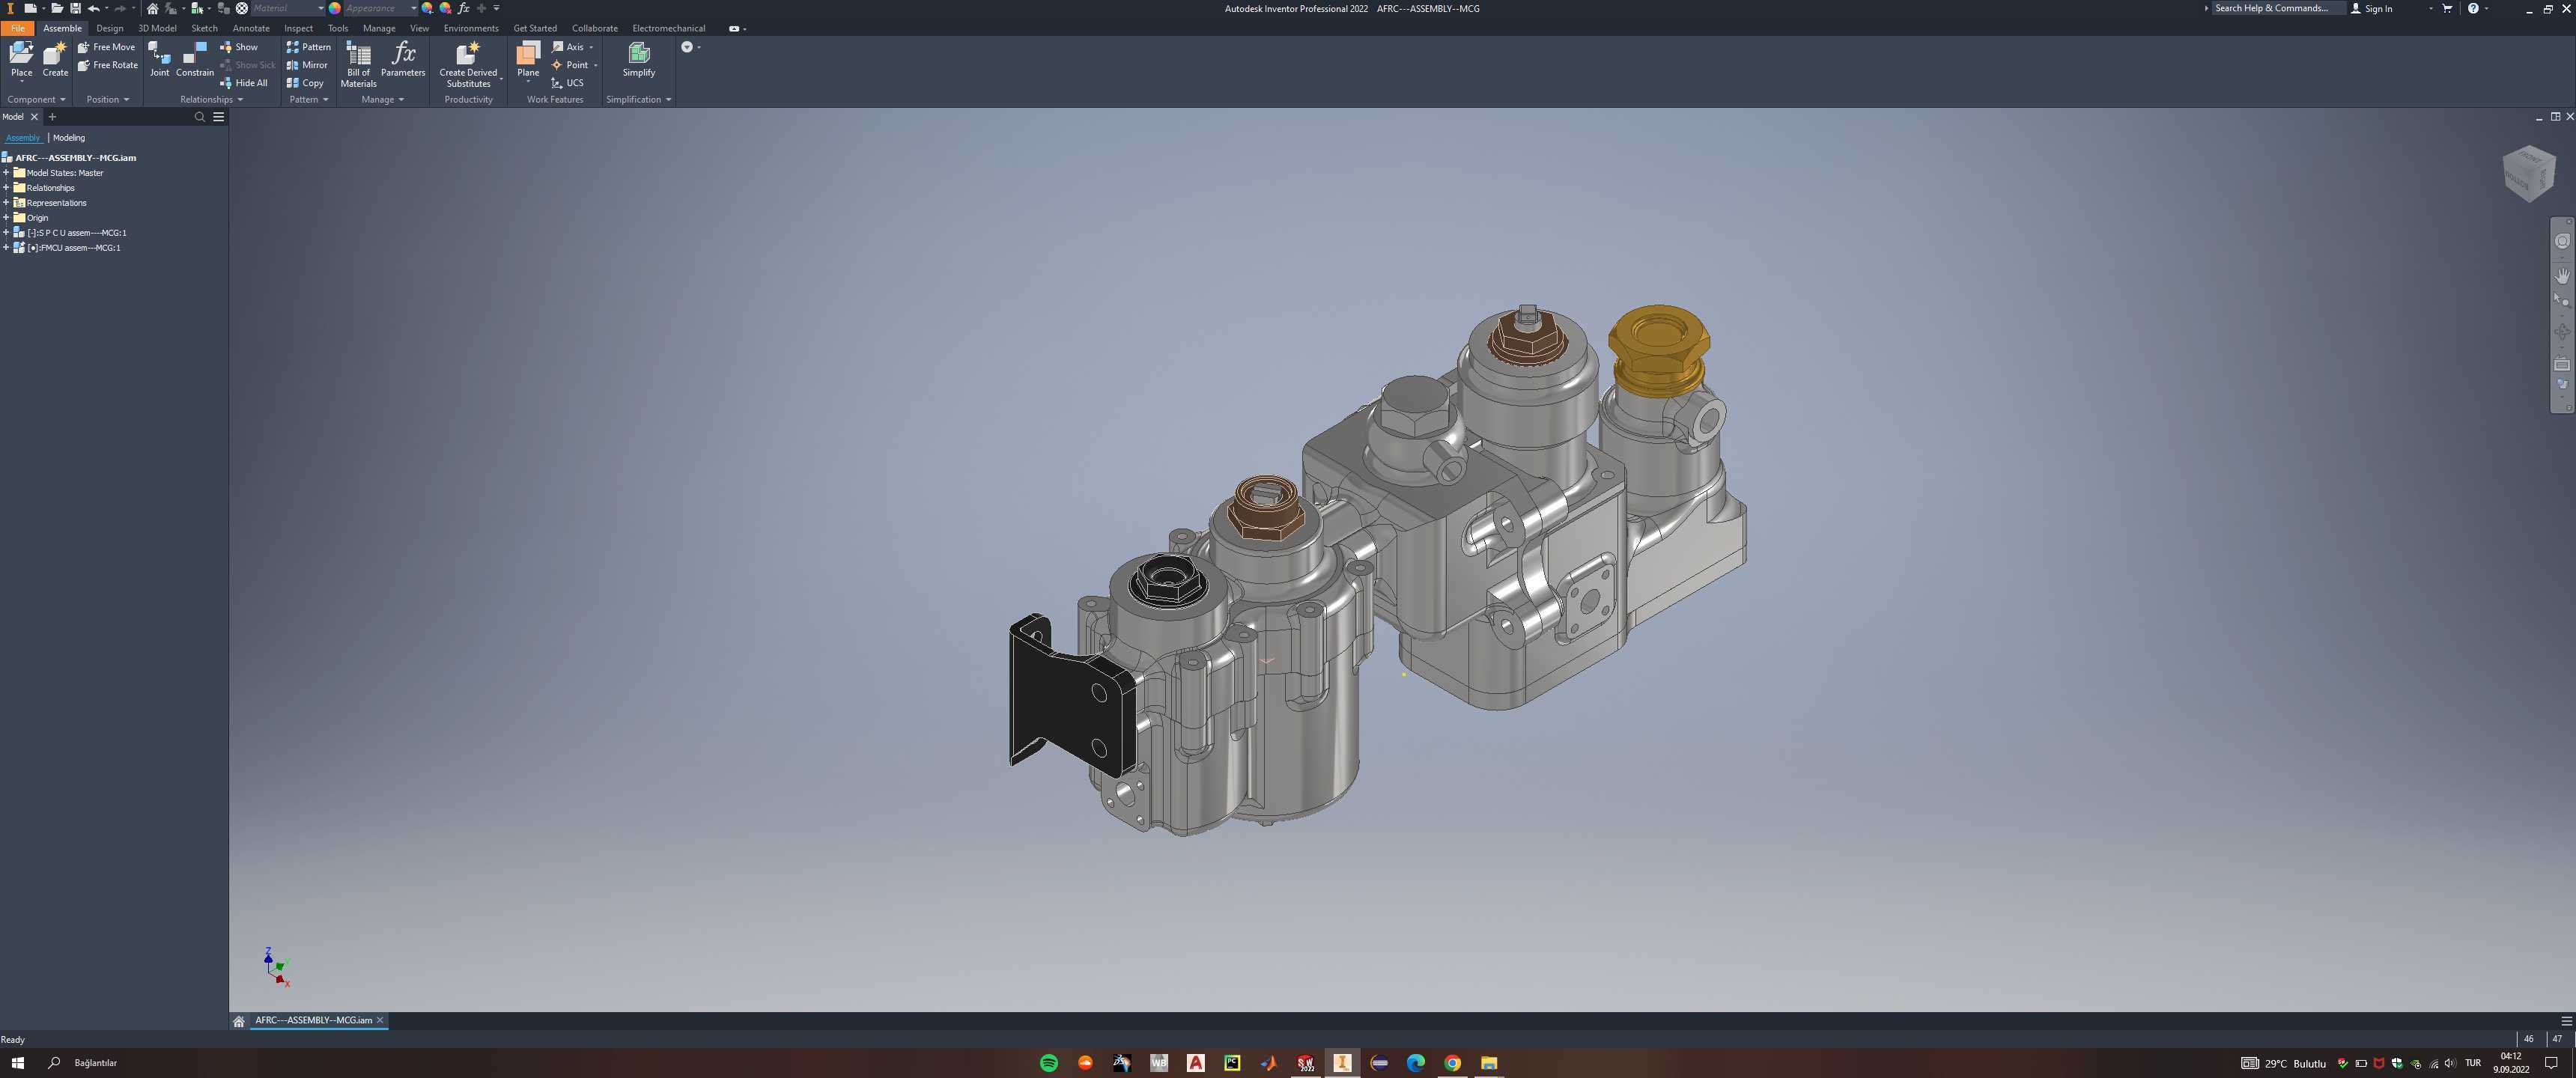2576x1078 pixels.
Task: Click the Axis work feature tool
Action: click(568, 47)
